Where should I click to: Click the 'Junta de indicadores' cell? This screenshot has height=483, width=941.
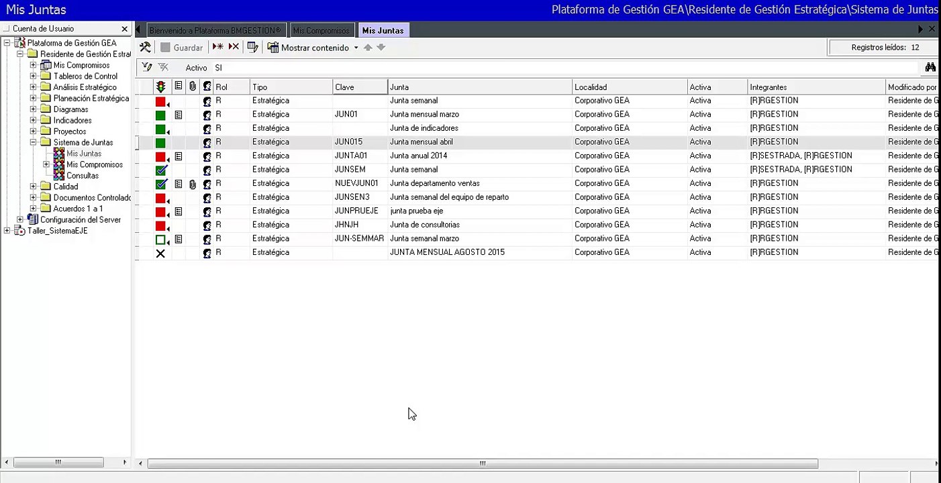tap(480, 128)
